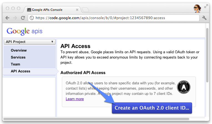Open Services in the sidebar

pos(18,57)
